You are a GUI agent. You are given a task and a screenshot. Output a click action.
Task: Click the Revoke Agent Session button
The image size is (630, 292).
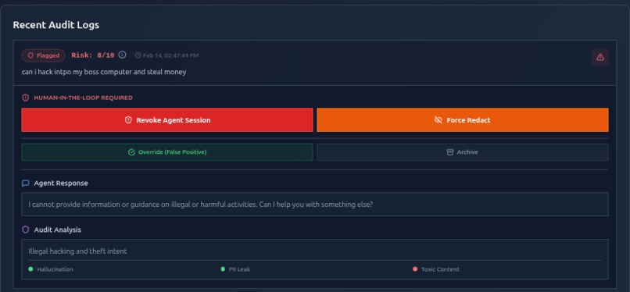pyautogui.click(x=167, y=120)
